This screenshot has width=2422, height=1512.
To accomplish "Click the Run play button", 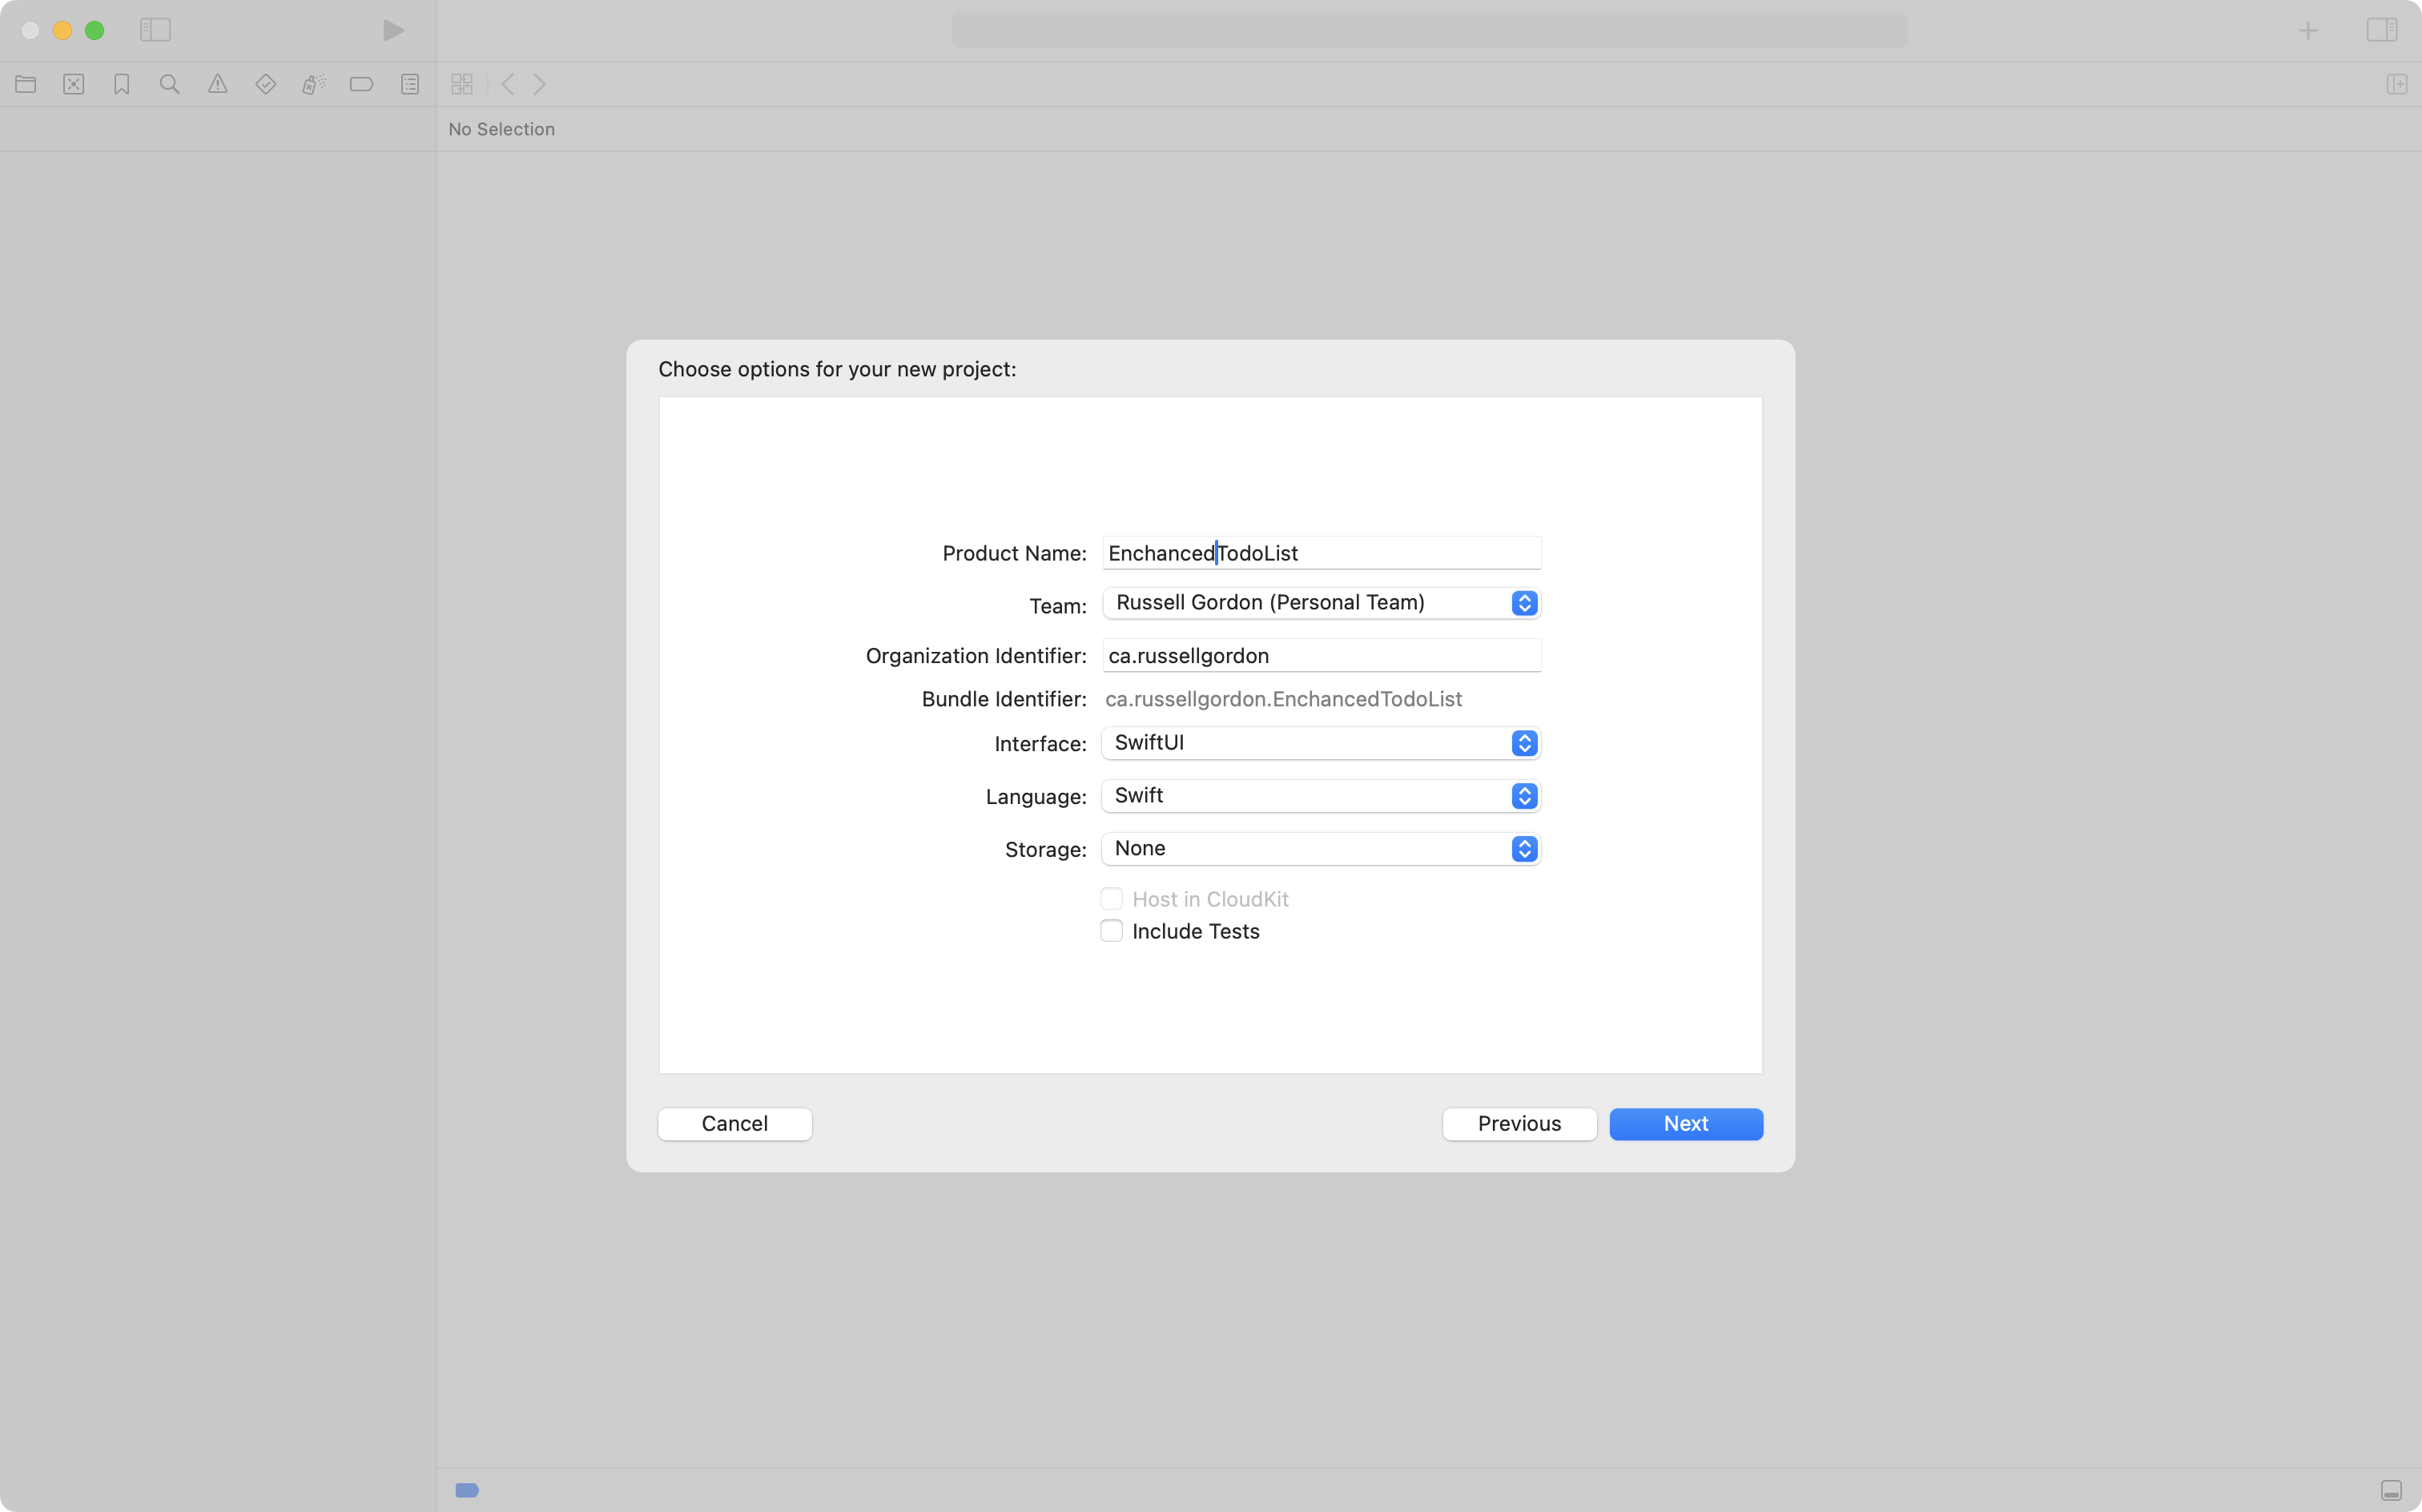I will point(393,30).
